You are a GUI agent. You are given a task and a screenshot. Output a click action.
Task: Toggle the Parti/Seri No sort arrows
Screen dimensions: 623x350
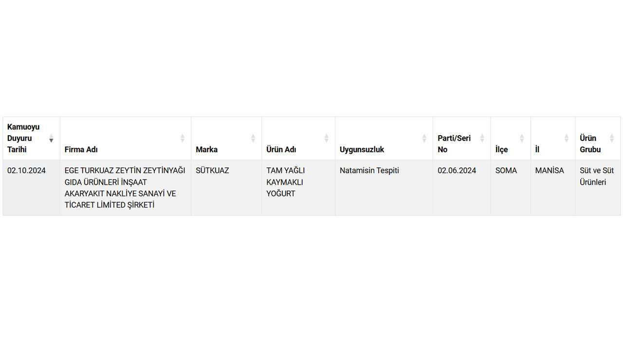(x=482, y=138)
